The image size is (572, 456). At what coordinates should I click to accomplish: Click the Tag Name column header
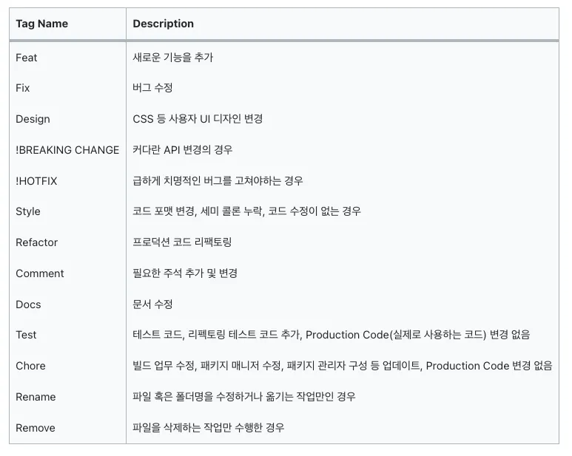pos(41,24)
